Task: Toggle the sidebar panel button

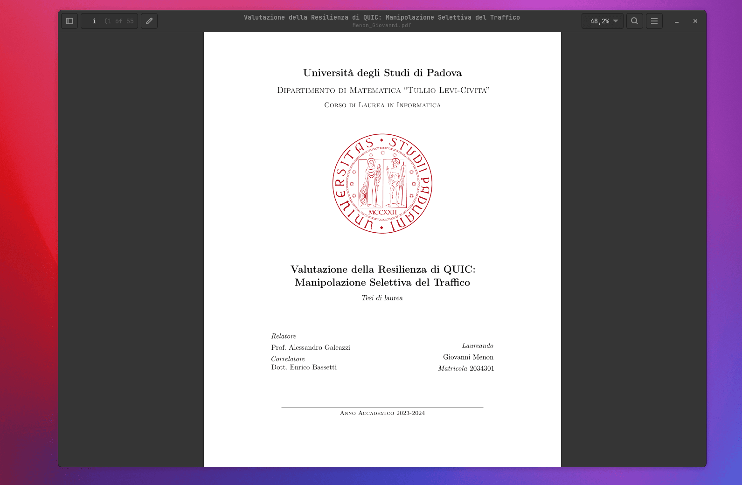Action: 69,21
